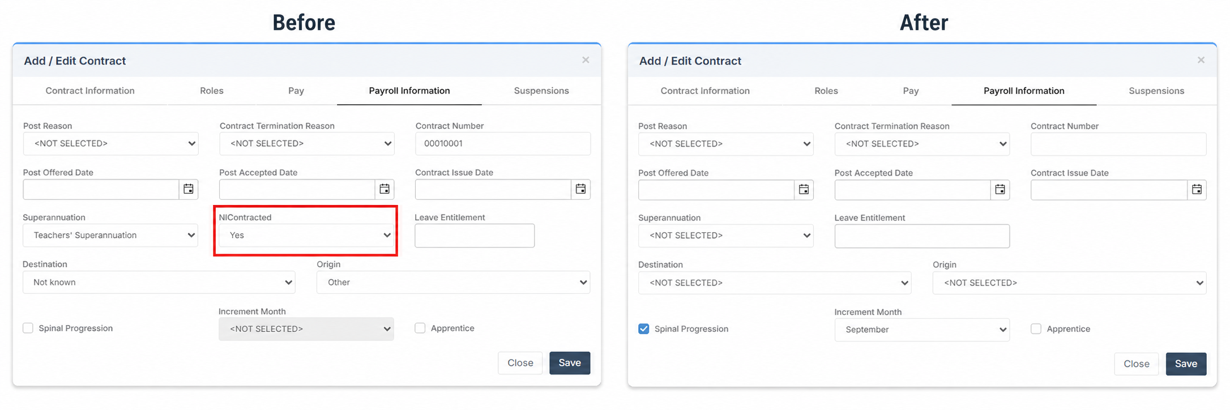This screenshot has width=1230, height=410.
Task: Switch to Suspensions tab in After dialog
Action: pyautogui.click(x=1156, y=91)
